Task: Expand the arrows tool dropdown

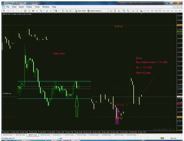Action: (44, 11)
